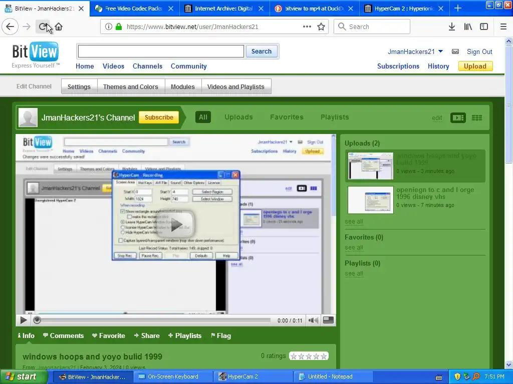Click the green padlock security icon
This screenshot has height=384, width=513.
tap(119, 27)
